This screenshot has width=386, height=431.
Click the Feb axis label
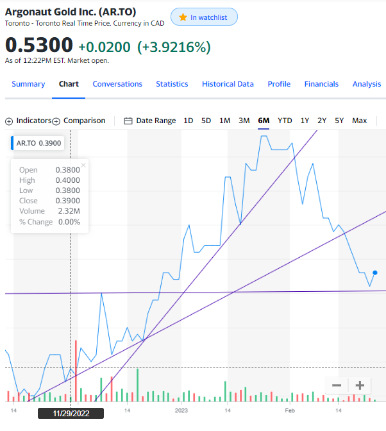290,410
